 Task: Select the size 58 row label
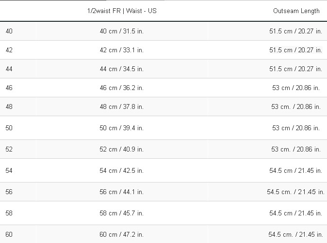tap(9, 213)
